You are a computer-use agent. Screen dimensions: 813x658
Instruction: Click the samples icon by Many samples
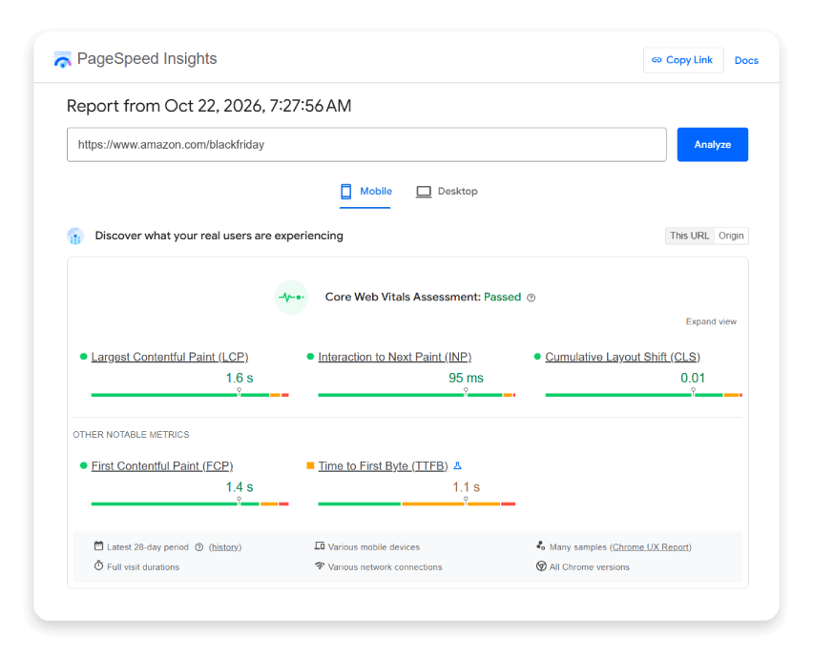coord(541,546)
